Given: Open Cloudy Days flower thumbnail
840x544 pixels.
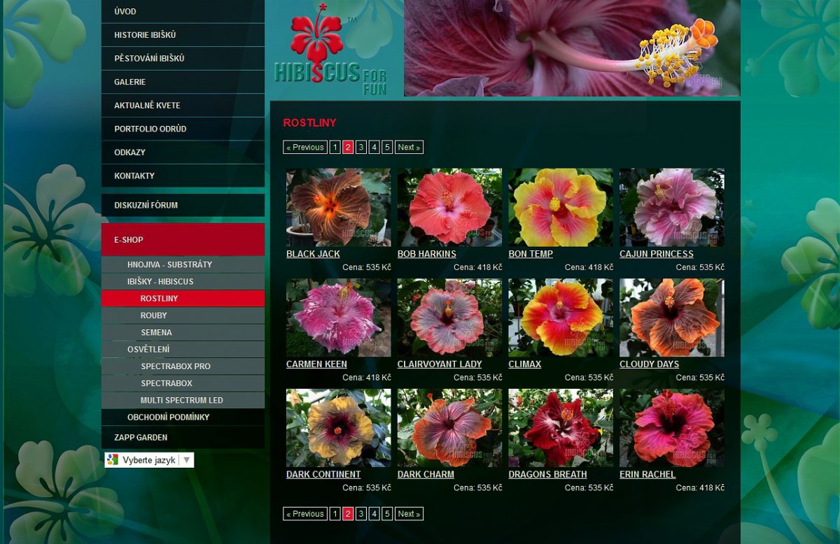Looking at the screenshot, I should coord(672,317).
